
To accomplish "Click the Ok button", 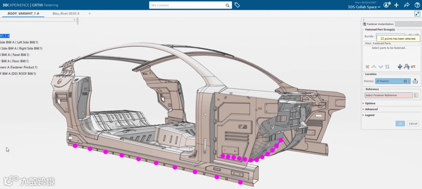I will (400, 124).
